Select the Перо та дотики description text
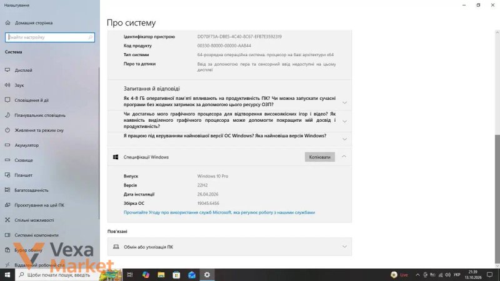Screen dimensions: 500x281 pyautogui.click(x=266, y=67)
